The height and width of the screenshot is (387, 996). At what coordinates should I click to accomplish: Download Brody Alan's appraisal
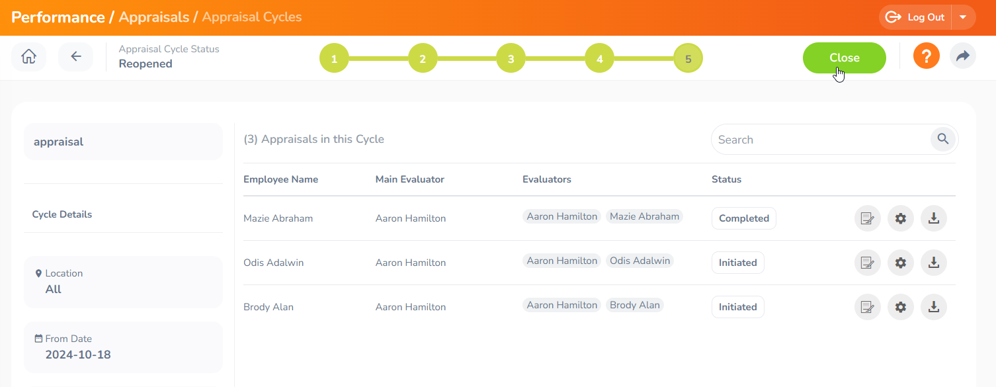933,307
